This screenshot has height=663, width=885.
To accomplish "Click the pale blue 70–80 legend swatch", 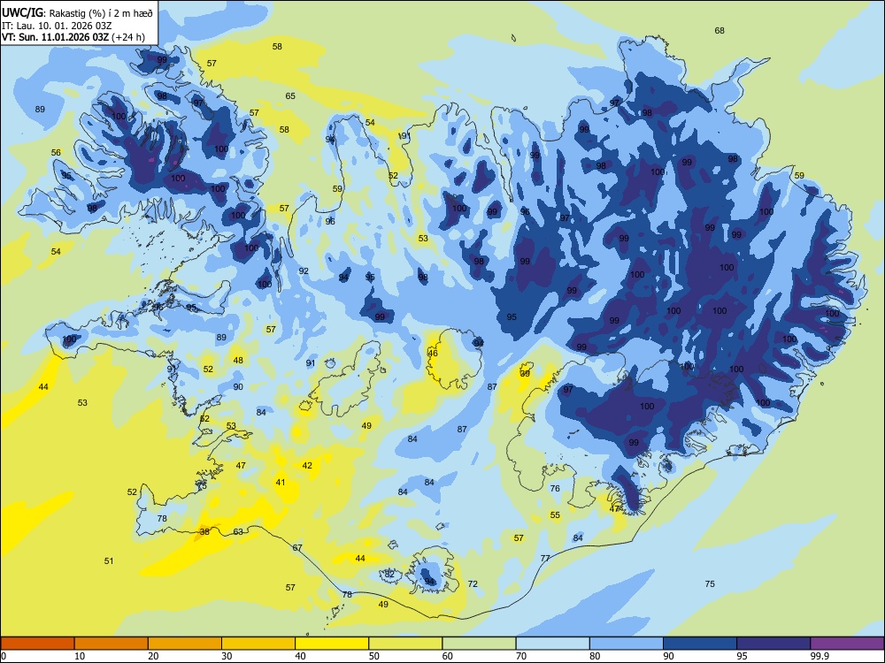I will click(552, 644).
